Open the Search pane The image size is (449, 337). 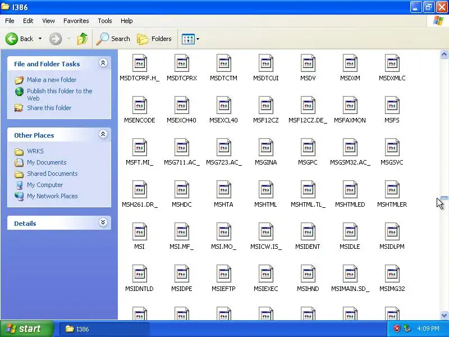113,39
